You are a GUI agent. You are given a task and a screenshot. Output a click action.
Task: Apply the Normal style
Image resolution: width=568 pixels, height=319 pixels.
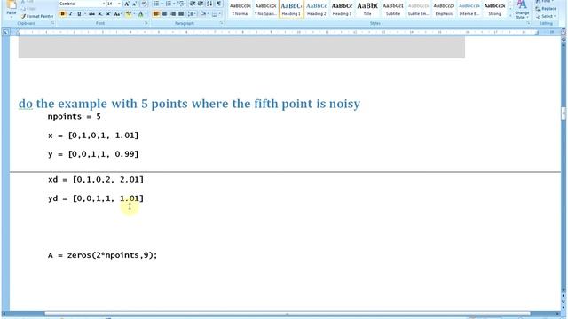pyautogui.click(x=241, y=9)
